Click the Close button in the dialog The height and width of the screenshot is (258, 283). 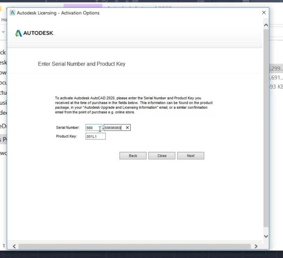pos(162,155)
